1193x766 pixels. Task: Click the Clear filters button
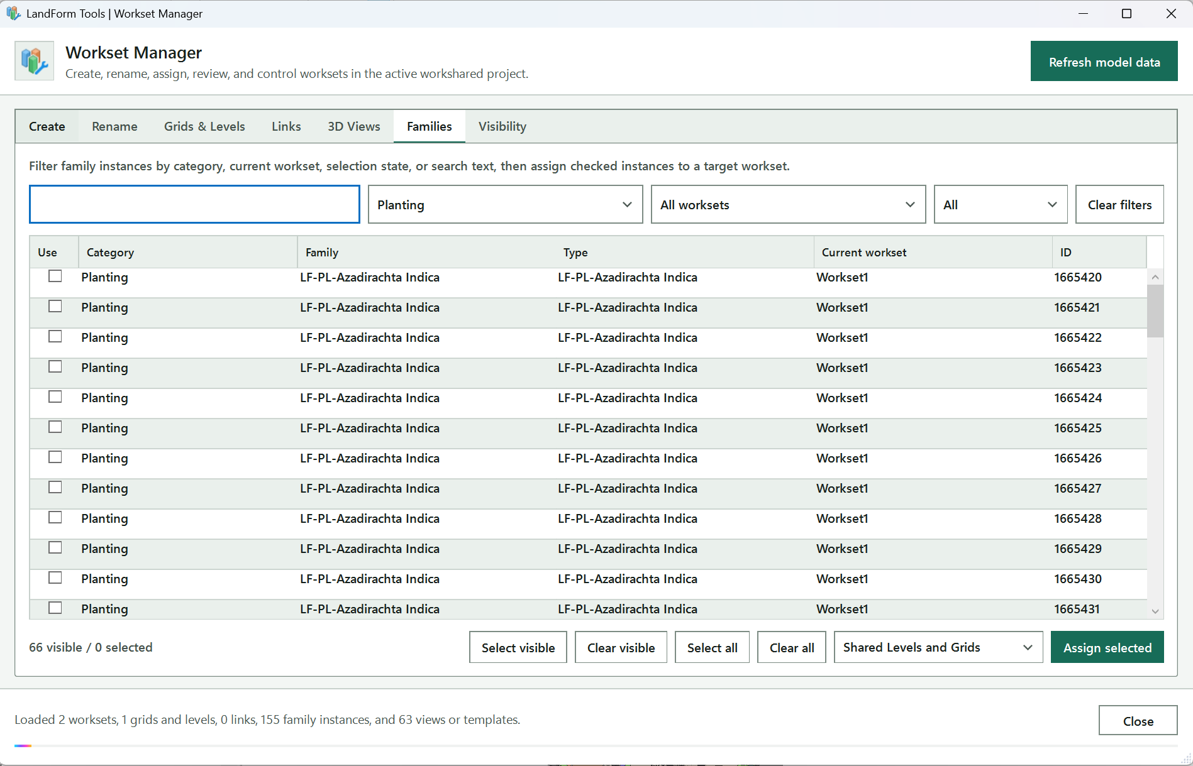pos(1120,204)
